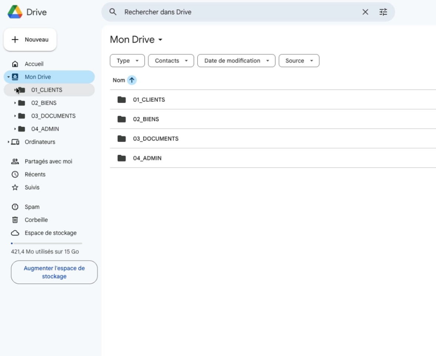Viewport: 436px width, 356px height.
Task: Collapse the Mon Drive tree arrow
Action: coord(8,77)
